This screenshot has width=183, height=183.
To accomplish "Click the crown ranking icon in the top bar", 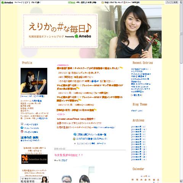I will click(103, 2).
